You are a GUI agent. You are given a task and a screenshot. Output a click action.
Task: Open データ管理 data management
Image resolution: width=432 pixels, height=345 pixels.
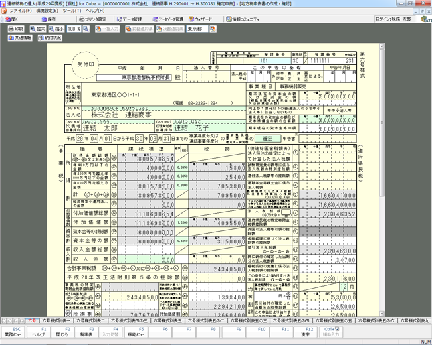click(x=130, y=19)
